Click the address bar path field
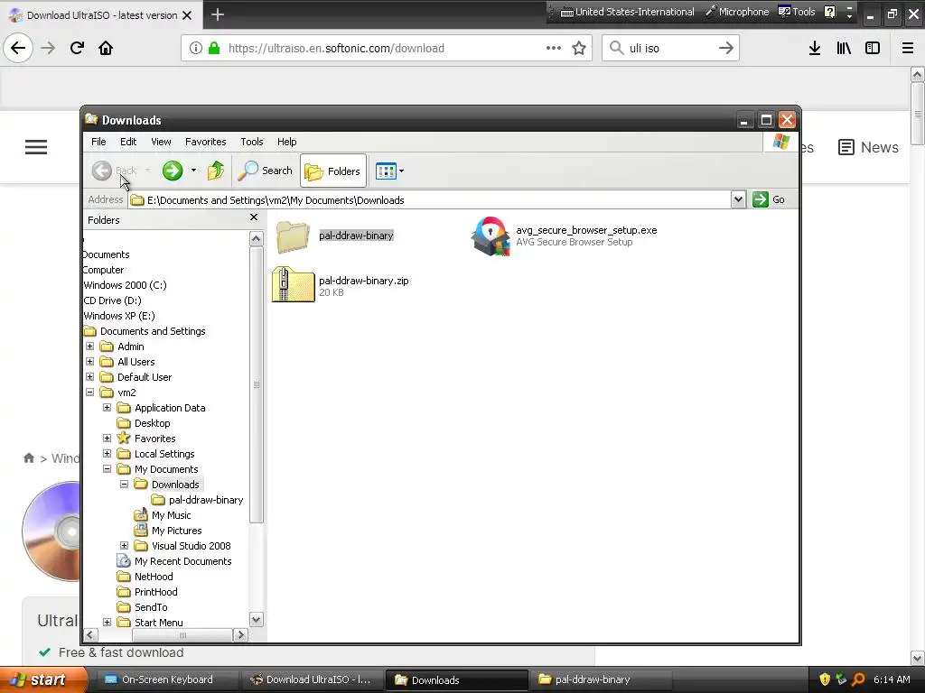 click(429, 200)
